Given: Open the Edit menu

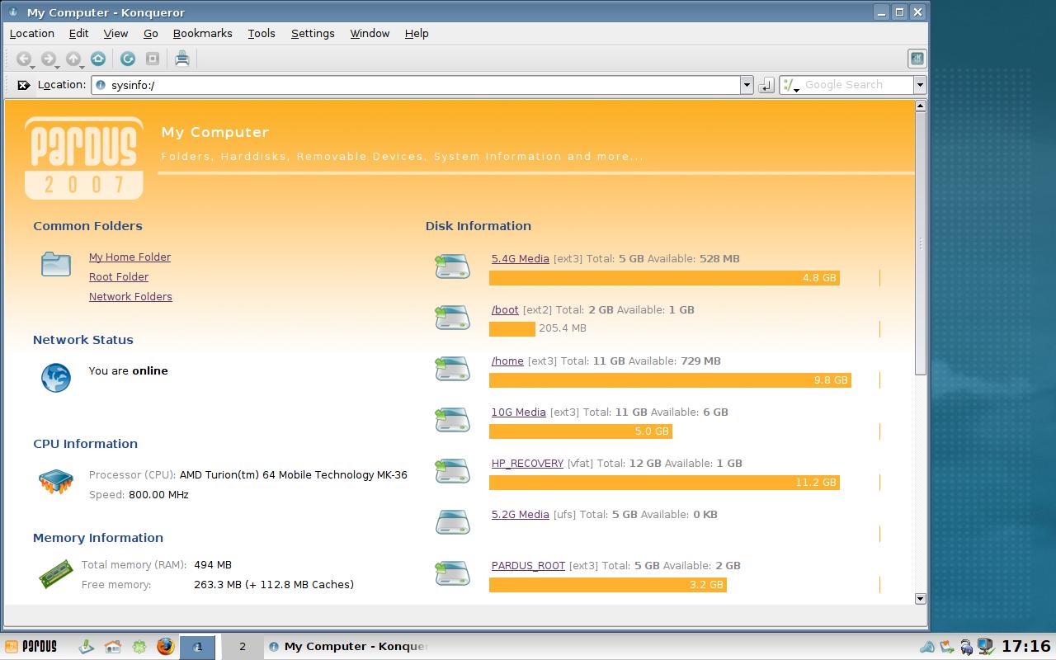Looking at the screenshot, I should click(79, 34).
